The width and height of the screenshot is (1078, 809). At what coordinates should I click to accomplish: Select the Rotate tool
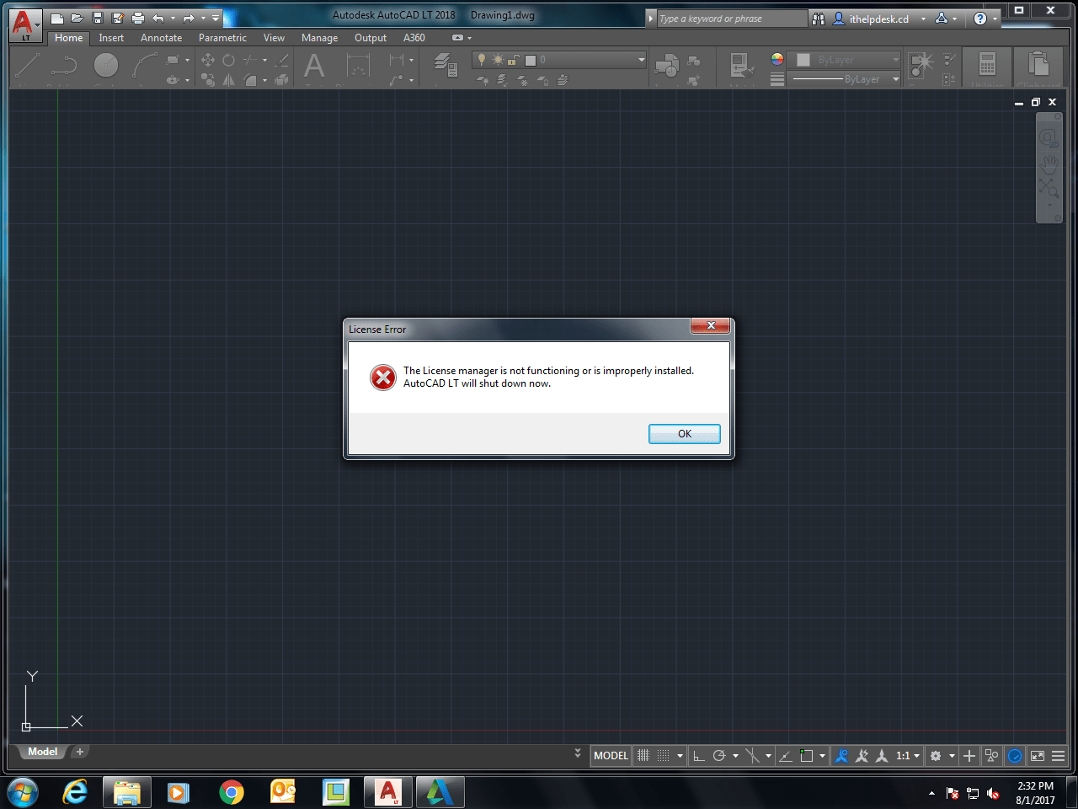[228, 60]
